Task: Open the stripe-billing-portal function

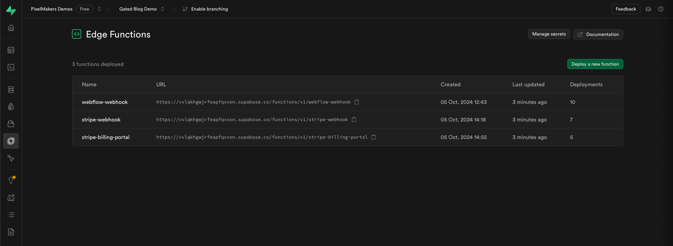Action: [x=106, y=137]
